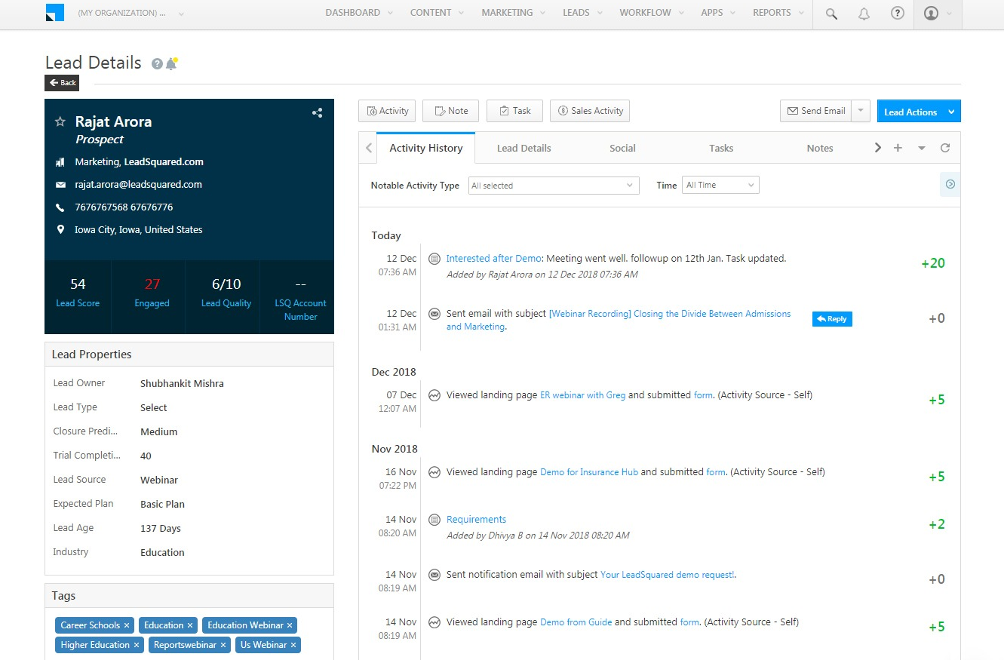Screen dimensions: 1004x660
Task: Add an Activity to the lead
Action: tap(387, 111)
